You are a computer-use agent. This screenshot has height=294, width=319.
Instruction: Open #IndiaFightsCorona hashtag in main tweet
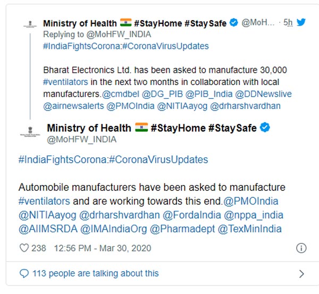point(62,159)
